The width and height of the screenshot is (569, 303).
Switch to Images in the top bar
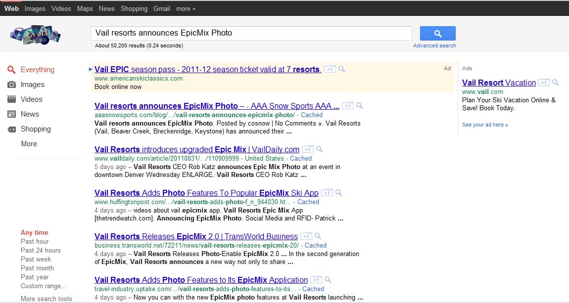point(35,9)
